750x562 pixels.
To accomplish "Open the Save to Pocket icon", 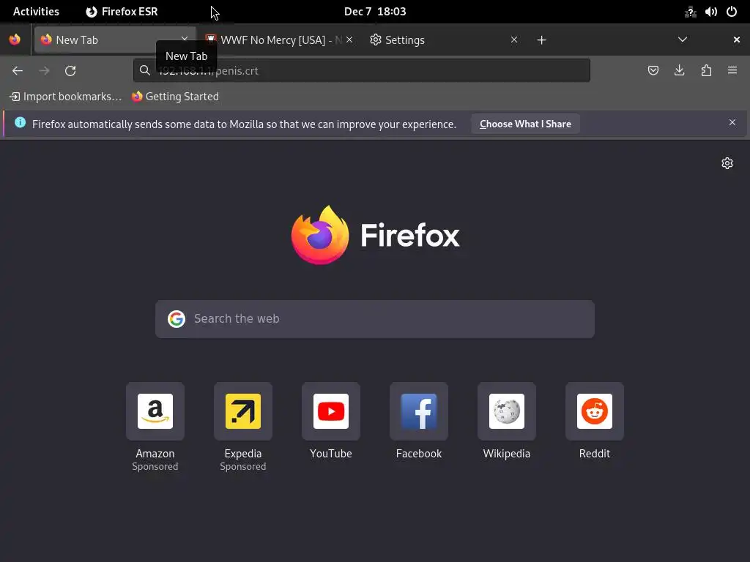I will point(653,71).
